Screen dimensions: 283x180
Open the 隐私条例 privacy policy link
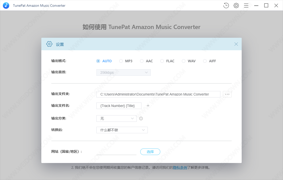point(180,167)
